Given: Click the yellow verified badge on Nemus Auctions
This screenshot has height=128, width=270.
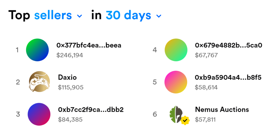Looking at the screenshot, I should [x=185, y=120].
